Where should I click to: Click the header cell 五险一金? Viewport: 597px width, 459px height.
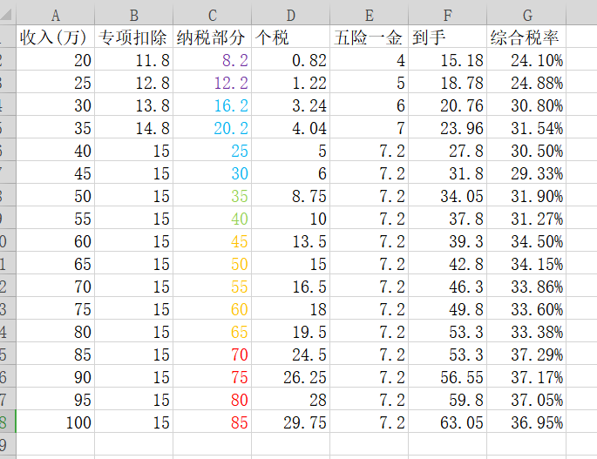coord(369,37)
